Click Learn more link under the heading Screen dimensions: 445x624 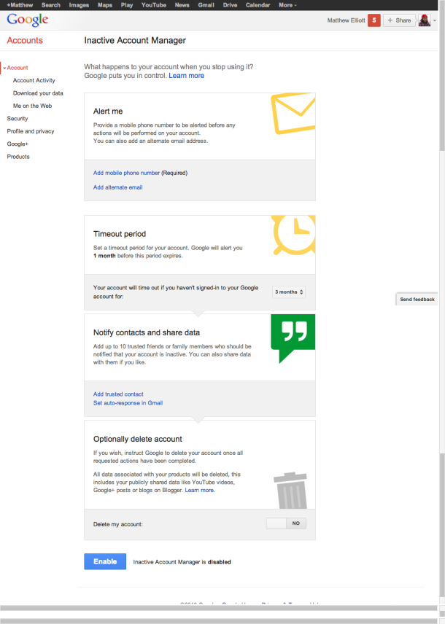(187, 76)
